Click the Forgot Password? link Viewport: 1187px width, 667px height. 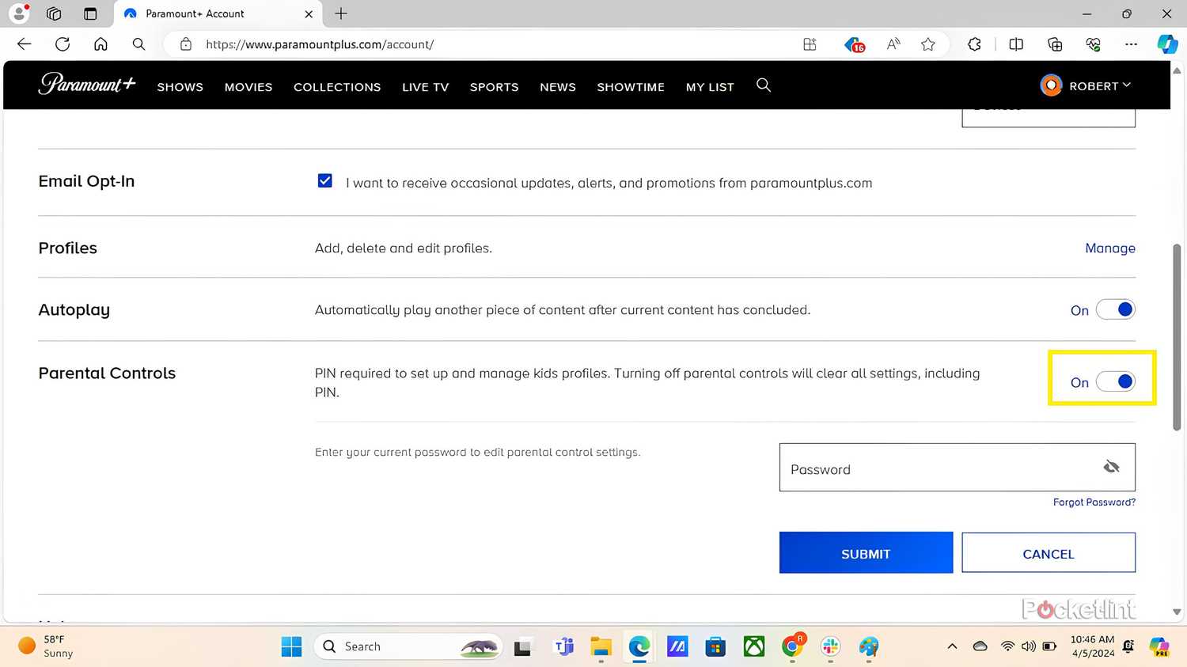point(1094,502)
